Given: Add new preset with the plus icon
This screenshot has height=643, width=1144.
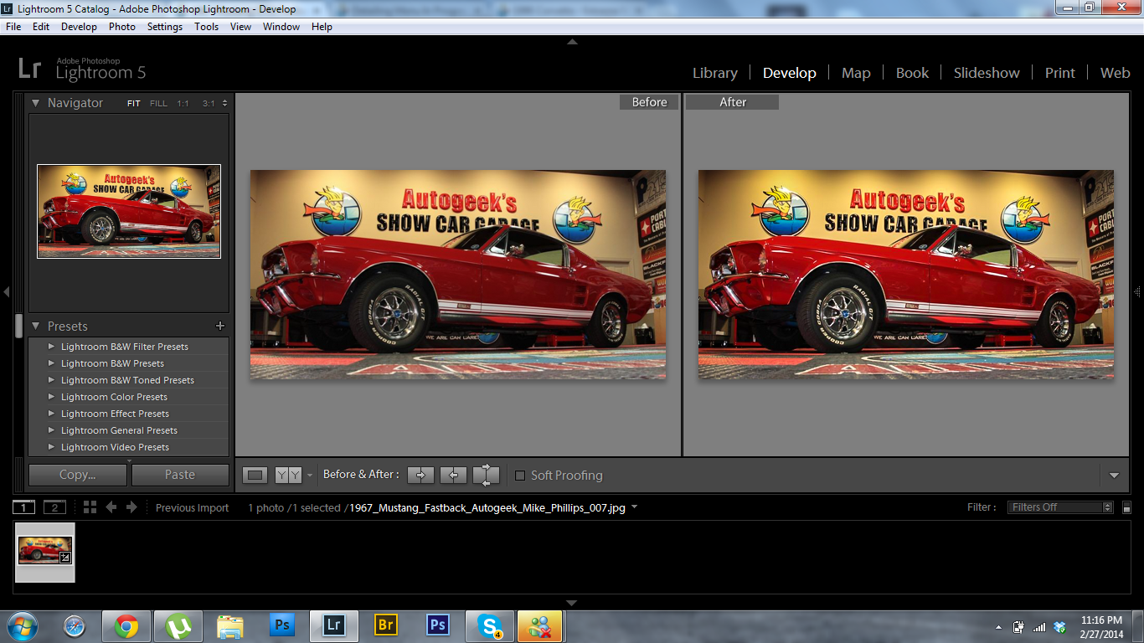Looking at the screenshot, I should [x=220, y=326].
